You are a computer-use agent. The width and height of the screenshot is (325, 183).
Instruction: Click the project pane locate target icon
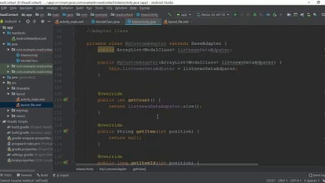coord(27,21)
